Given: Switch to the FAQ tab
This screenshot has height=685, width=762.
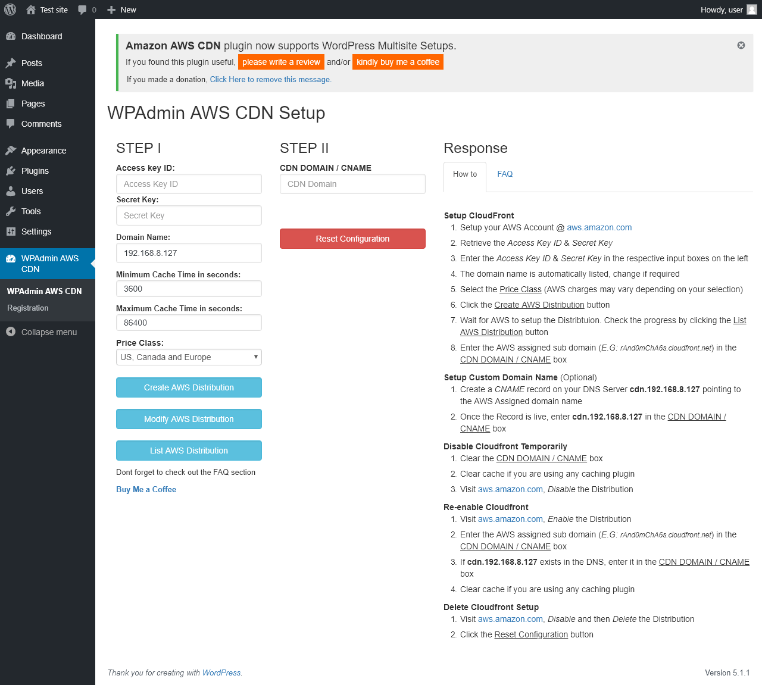Looking at the screenshot, I should tap(505, 174).
